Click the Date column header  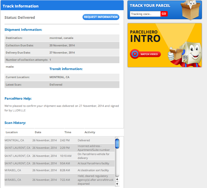pos(38,132)
